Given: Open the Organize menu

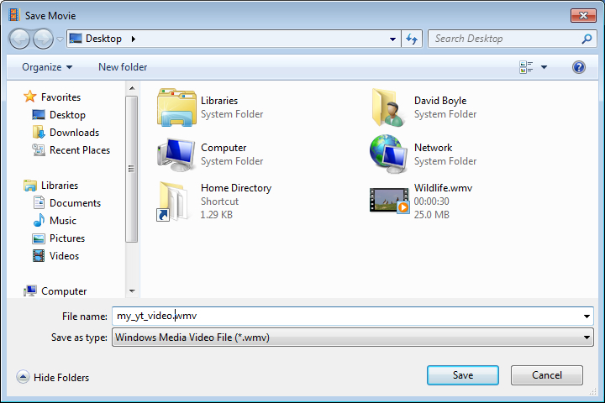Looking at the screenshot, I should [47, 67].
